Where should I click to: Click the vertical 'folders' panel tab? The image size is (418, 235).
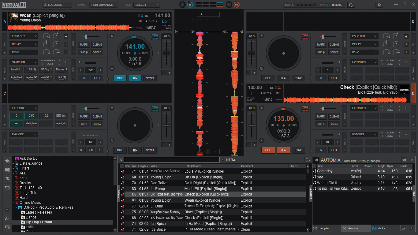[x=119, y=194]
